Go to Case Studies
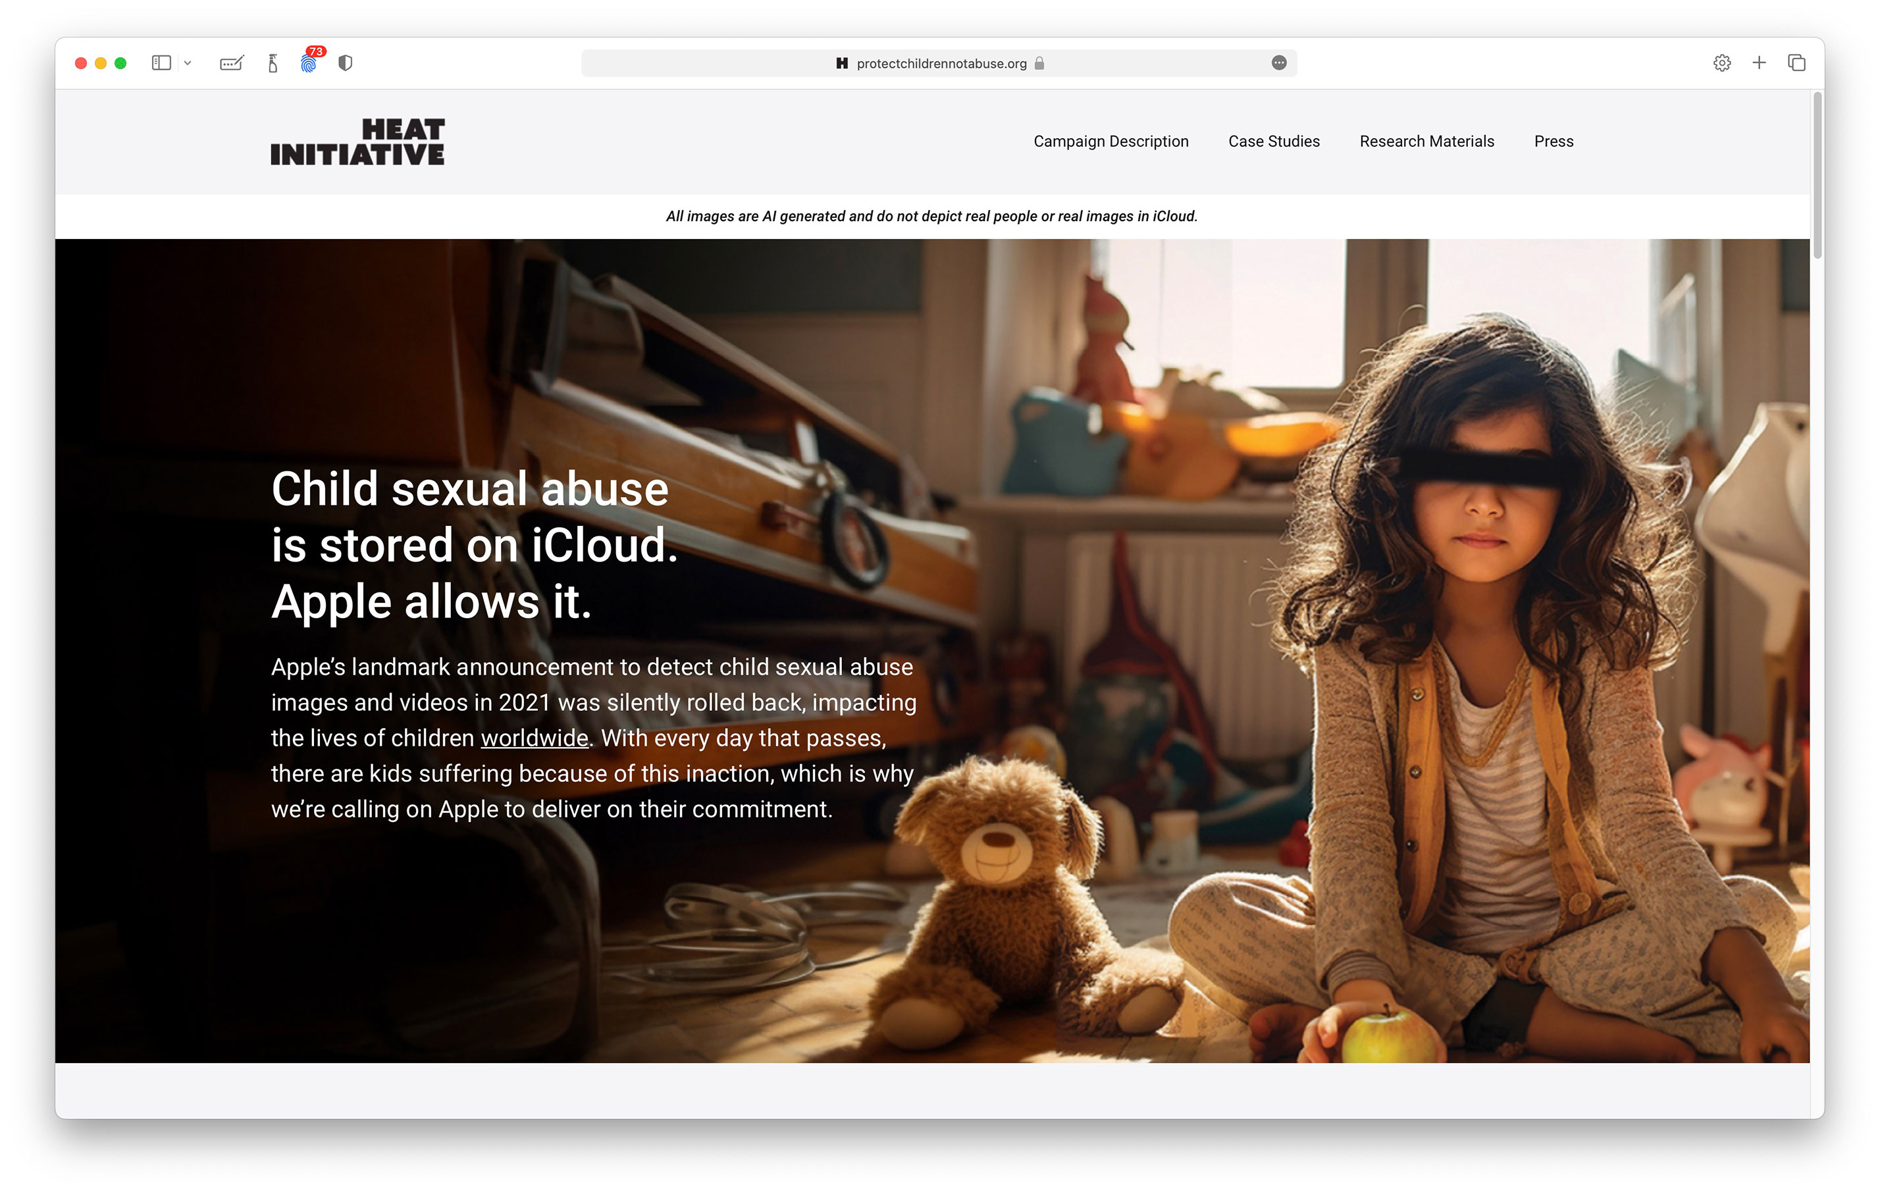The image size is (1880, 1192). (1274, 142)
